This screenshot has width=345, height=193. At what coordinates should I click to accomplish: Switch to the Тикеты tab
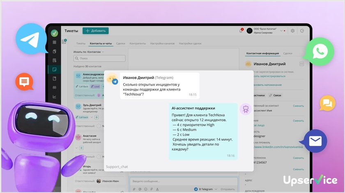click(x=81, y=43)
